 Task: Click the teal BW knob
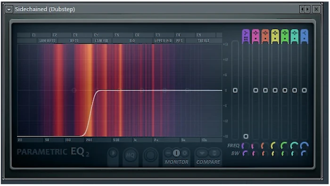(x=294, y=154)
